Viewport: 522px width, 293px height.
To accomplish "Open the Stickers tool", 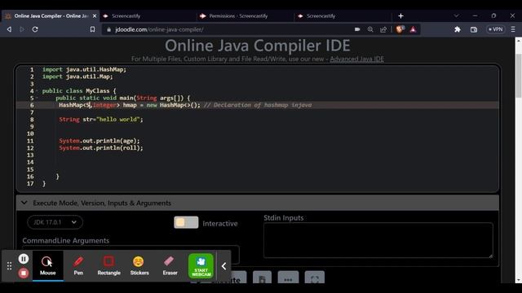I will pyautogui.click(x=139, y=266).
